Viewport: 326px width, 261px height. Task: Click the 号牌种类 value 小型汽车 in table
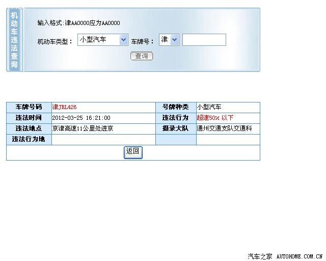coord(209,107)
